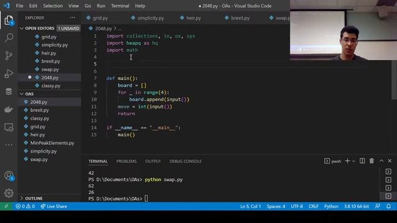Open Explorer more actions ellipsis
This screenshot has width=397, height=223.
[x=73, y=17]
